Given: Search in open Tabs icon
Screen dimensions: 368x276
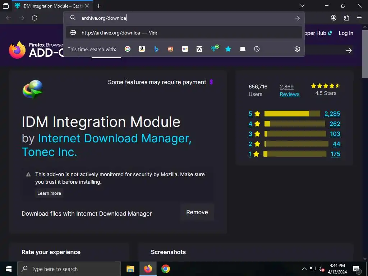Looking at the screenshot, I should (x=243, y=49).
